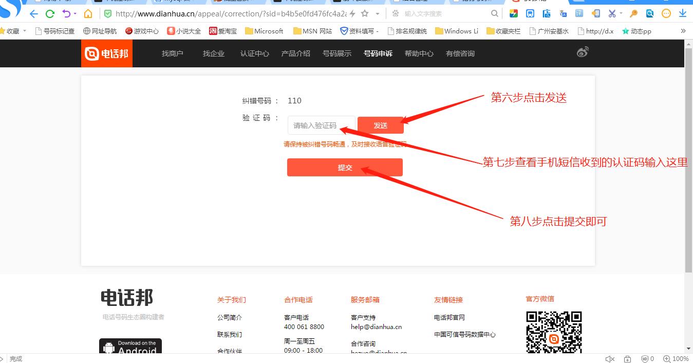Image resolution: width=693 pixels, height=363 pixels.
Task: Click the browser back arrow
Action: pos(34,14)
